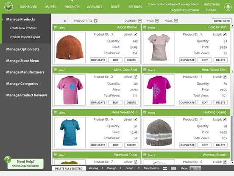Click the Holiday Shirt product image
234x176 pixels.
point(159,48)
